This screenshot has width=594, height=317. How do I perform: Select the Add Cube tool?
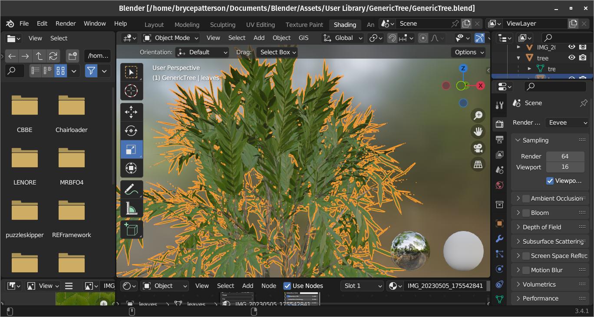click(x=131, y=229)
